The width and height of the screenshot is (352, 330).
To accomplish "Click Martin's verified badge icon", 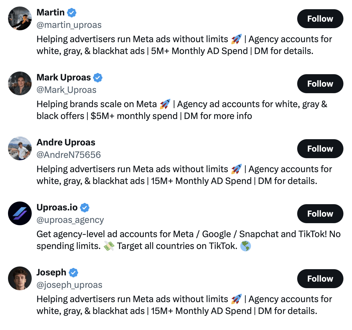I will pos(72,13).
